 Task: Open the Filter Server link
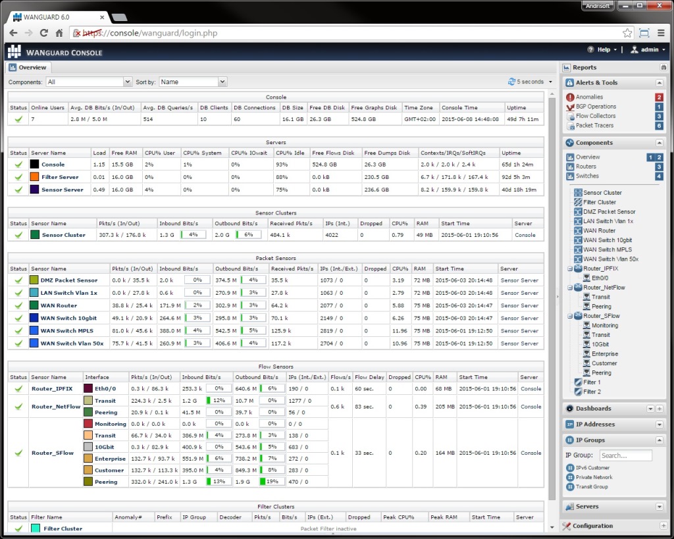pyautogui.click(x=60, y=177)
